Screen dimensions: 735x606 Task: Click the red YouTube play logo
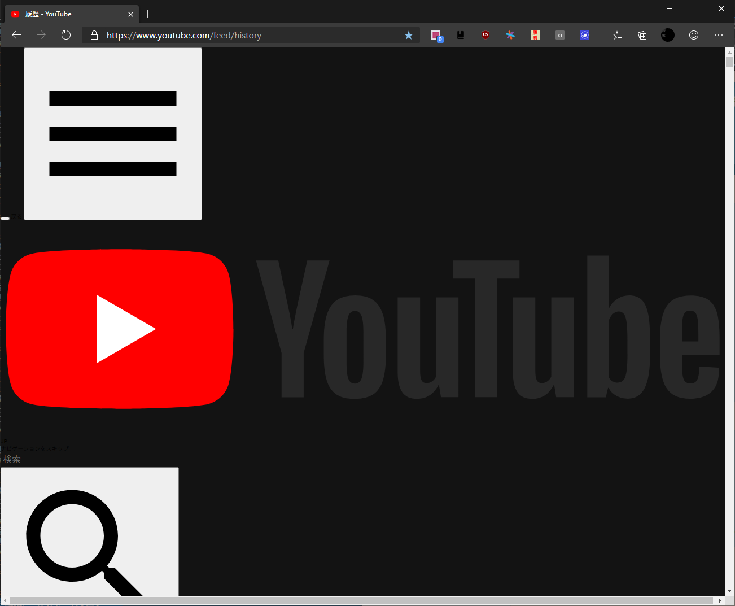[x=120, y=329]
